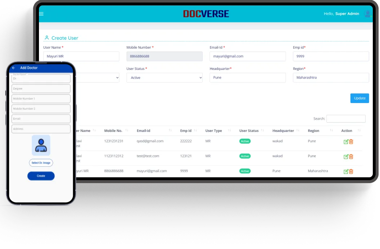This screenshot has height=249, width=380.
Task: Tap the Address field on Add Doctor
Action: click(x=41, y=129)
